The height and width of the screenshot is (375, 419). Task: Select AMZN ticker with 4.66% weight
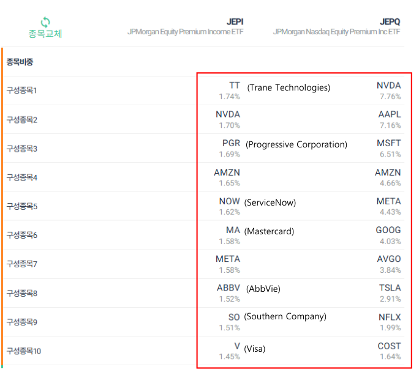pyautogui.click(x=388, y=173)
